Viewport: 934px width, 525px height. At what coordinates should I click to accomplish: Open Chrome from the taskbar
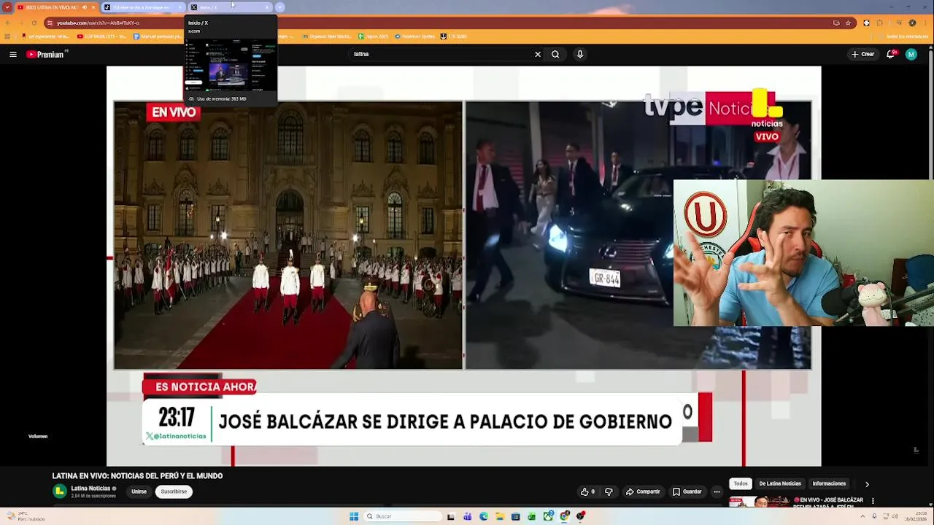(564, 516)
